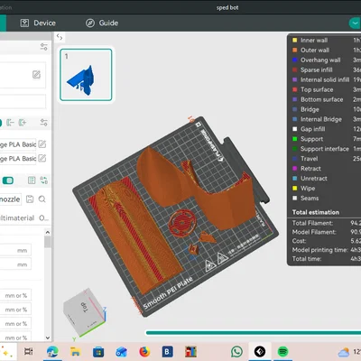
Task: Expand the teal dropdown button at top right
Action: tap(355, 23)
